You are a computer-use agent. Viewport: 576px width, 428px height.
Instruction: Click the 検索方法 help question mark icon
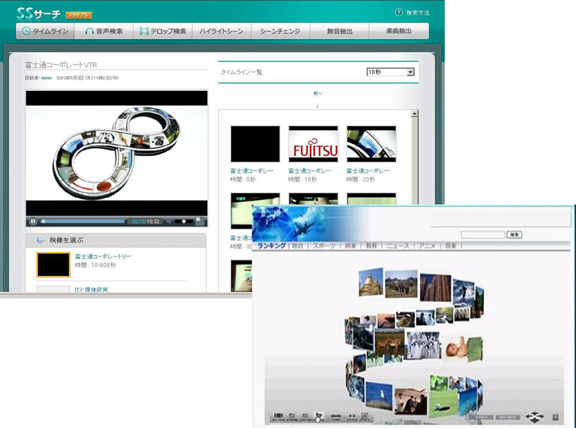[x=399, y=13]
